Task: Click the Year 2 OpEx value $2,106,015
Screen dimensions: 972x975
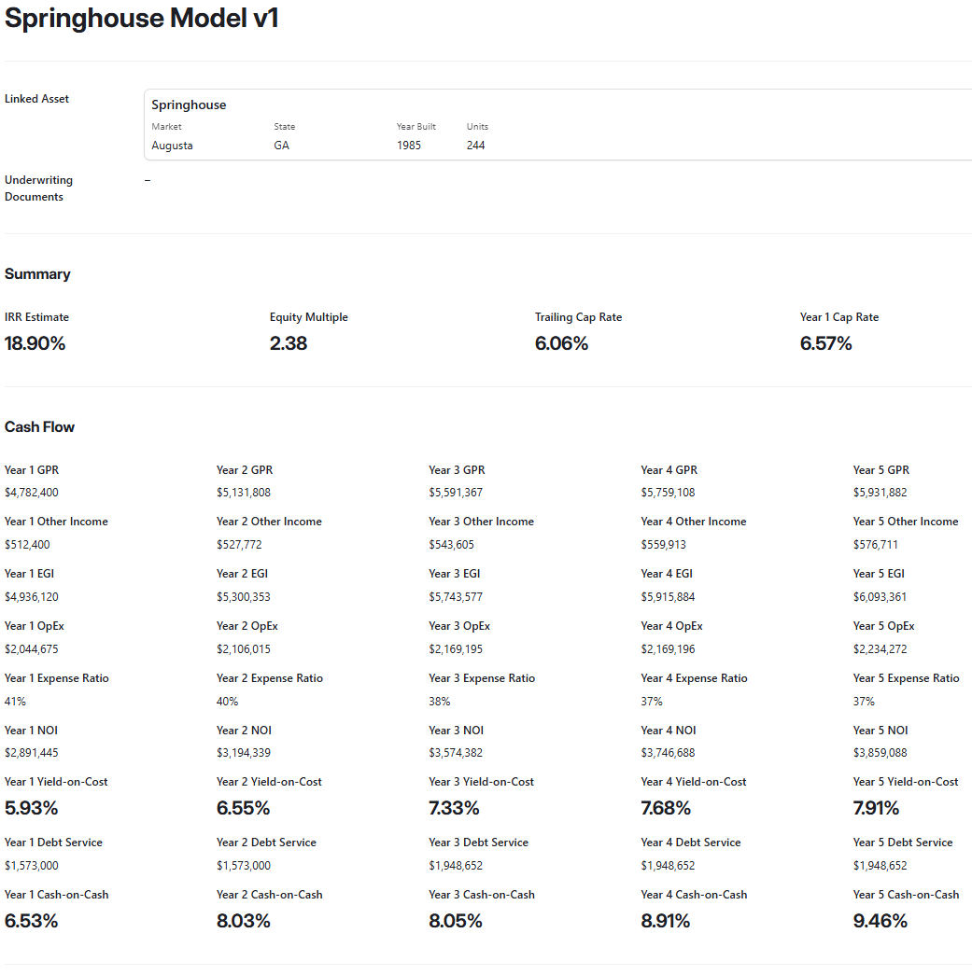Action: [244, 648]
